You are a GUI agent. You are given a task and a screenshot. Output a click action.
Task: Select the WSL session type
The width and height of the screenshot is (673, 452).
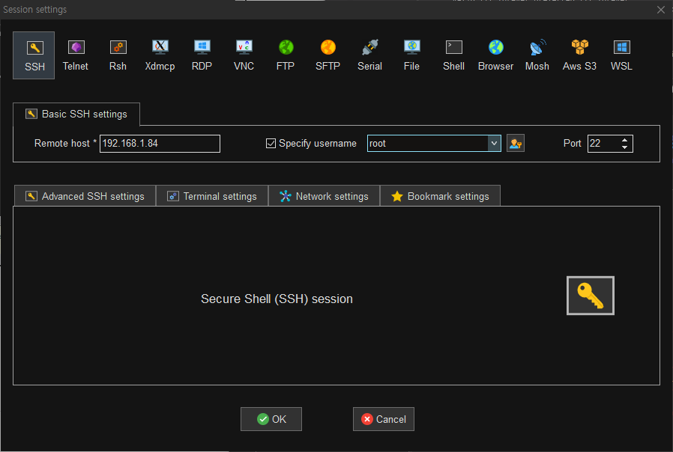[x=621, y=55]
